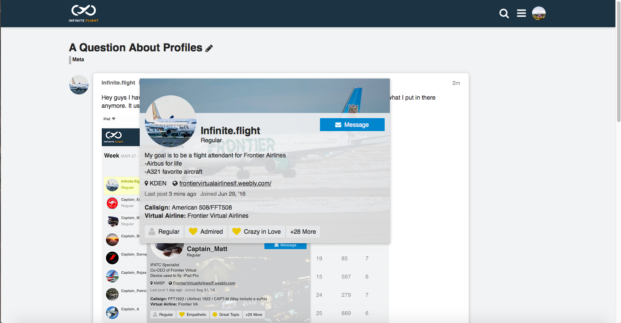Click the 'A321 favorite aircraft' bio line

point(174,172)
